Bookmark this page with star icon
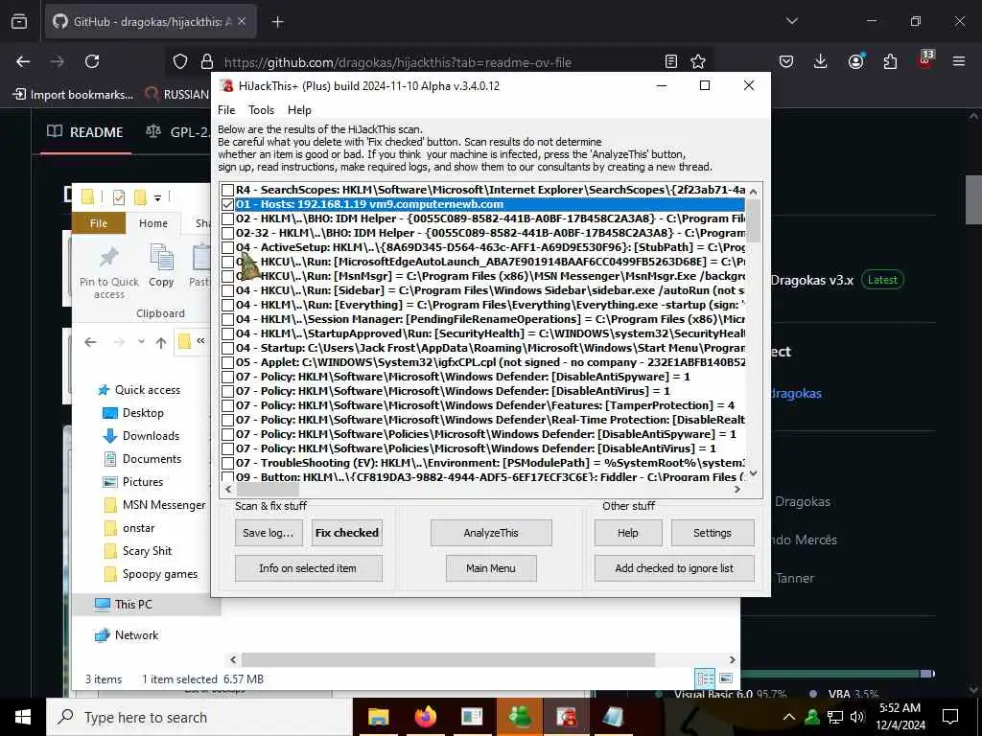This screenshot has height=736, width=982. [698, 61]
